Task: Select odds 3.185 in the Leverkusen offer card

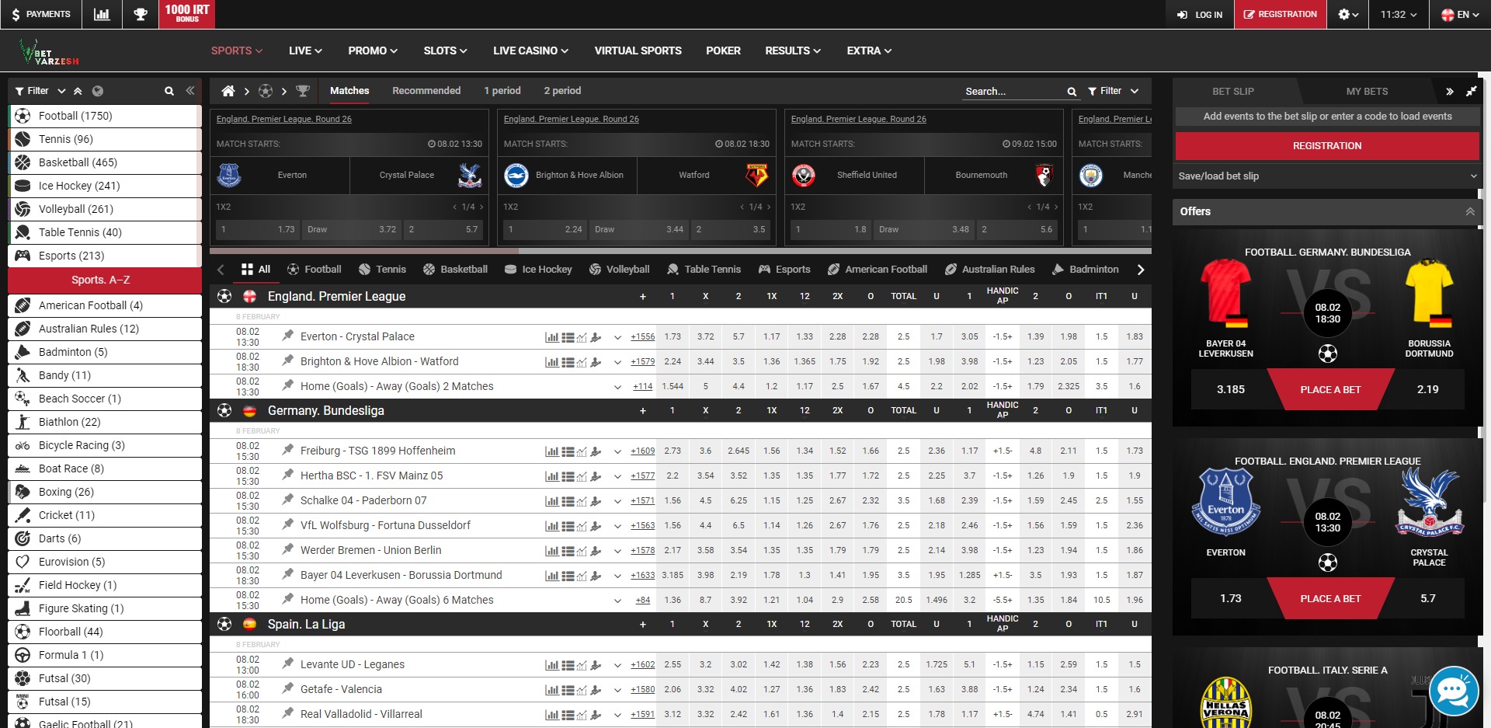Action: (x=1230, y=390)
